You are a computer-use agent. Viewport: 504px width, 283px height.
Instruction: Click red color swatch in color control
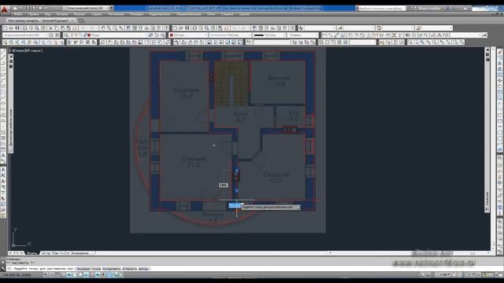[172, 35]
